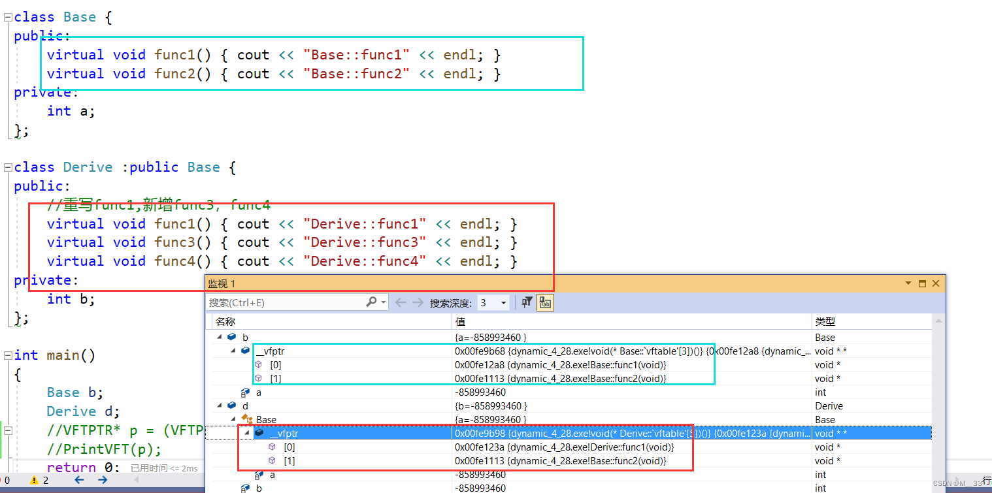992x493 pixels.
Task: Collapse the class Base code block
Action: click(x=8, y=18)
